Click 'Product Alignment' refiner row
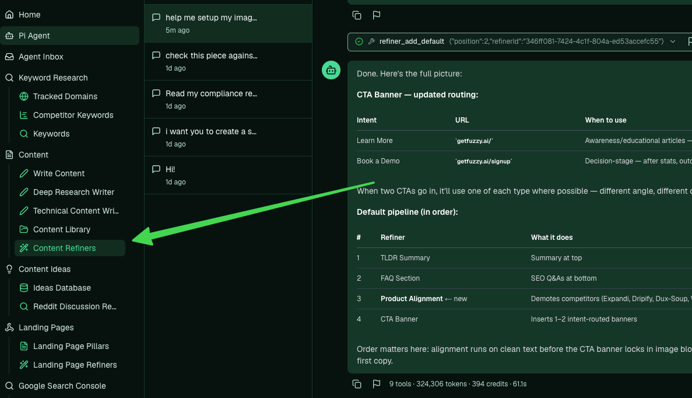Image resolution: width=692 pixels, height=398 pixels. (412, 299)
